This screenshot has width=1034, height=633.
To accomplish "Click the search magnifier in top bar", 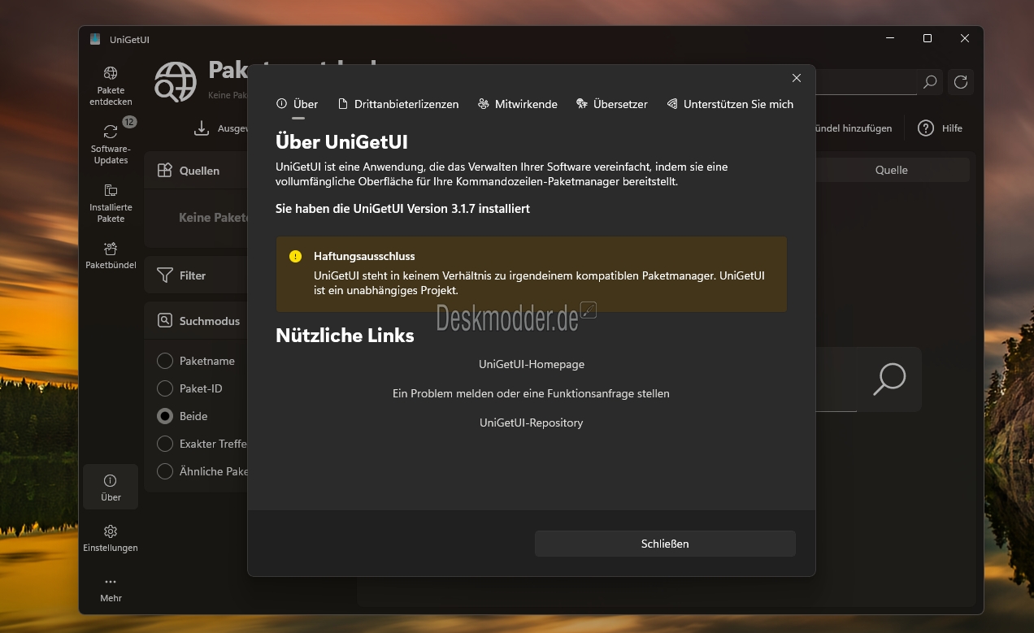I will pyautogui.click(x=930, y=82).
